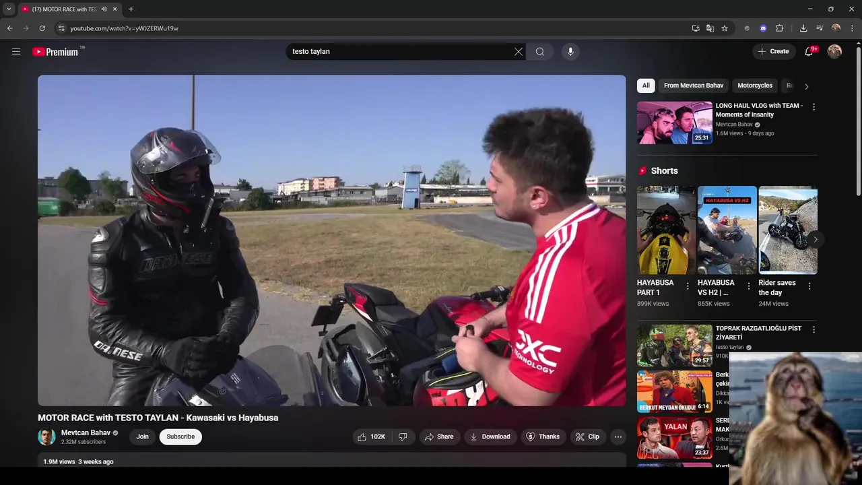Select the From Mevtcan Bahav chip
The image size is (862, 485).
[x=694, y=86]
